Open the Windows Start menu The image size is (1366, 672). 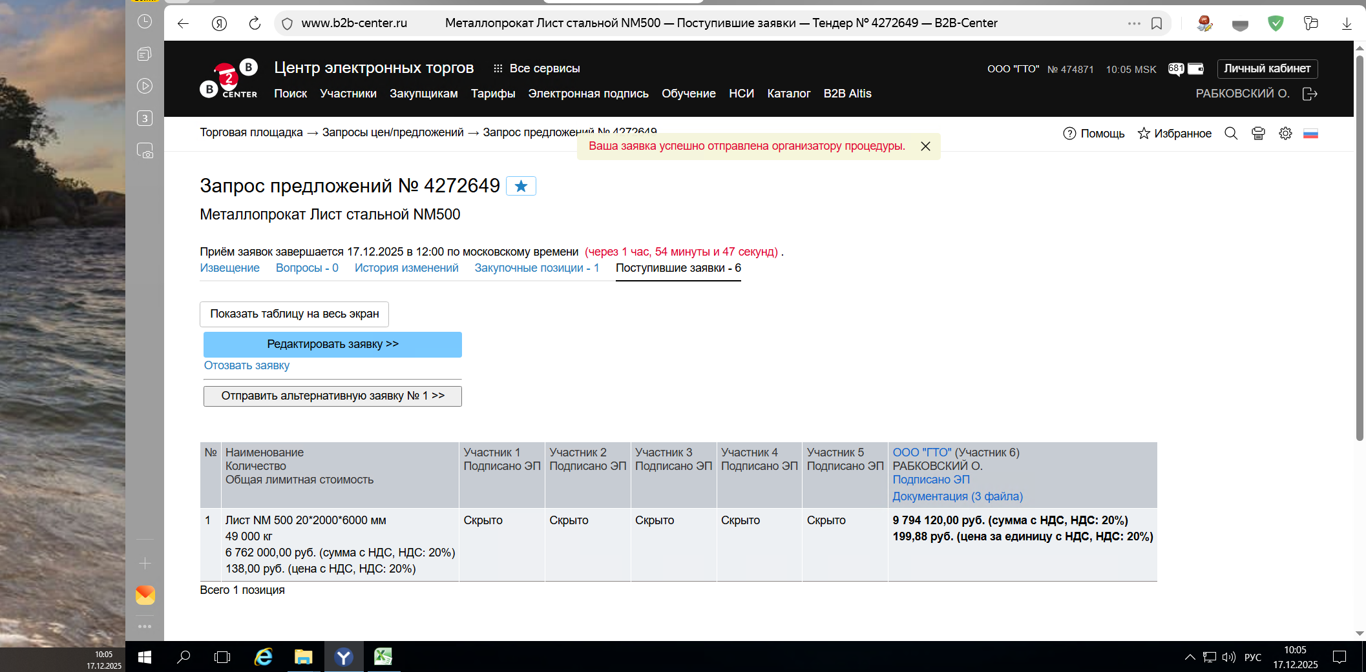[145, 657]
